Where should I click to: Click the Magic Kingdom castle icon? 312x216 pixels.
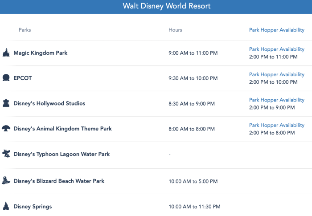click(x=6, y=53)
